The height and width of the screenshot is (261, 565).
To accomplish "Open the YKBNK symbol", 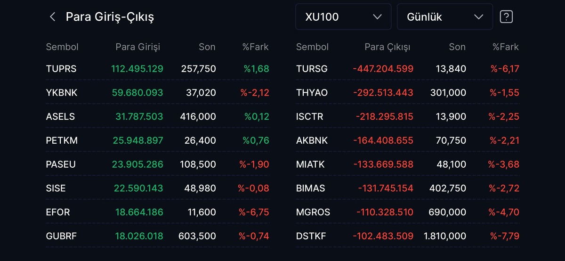I will pyautogui.click(x=62, y=93).
